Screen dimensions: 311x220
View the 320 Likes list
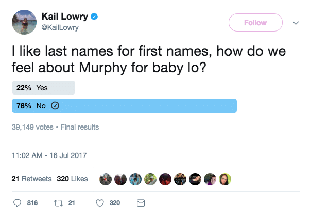click(72, 179)
